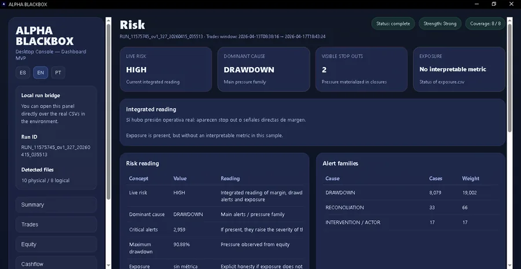Click the 'Desktop Console — Dashboard MVP' subtitle
Viewport: 521px width, 269px height.
51,55
